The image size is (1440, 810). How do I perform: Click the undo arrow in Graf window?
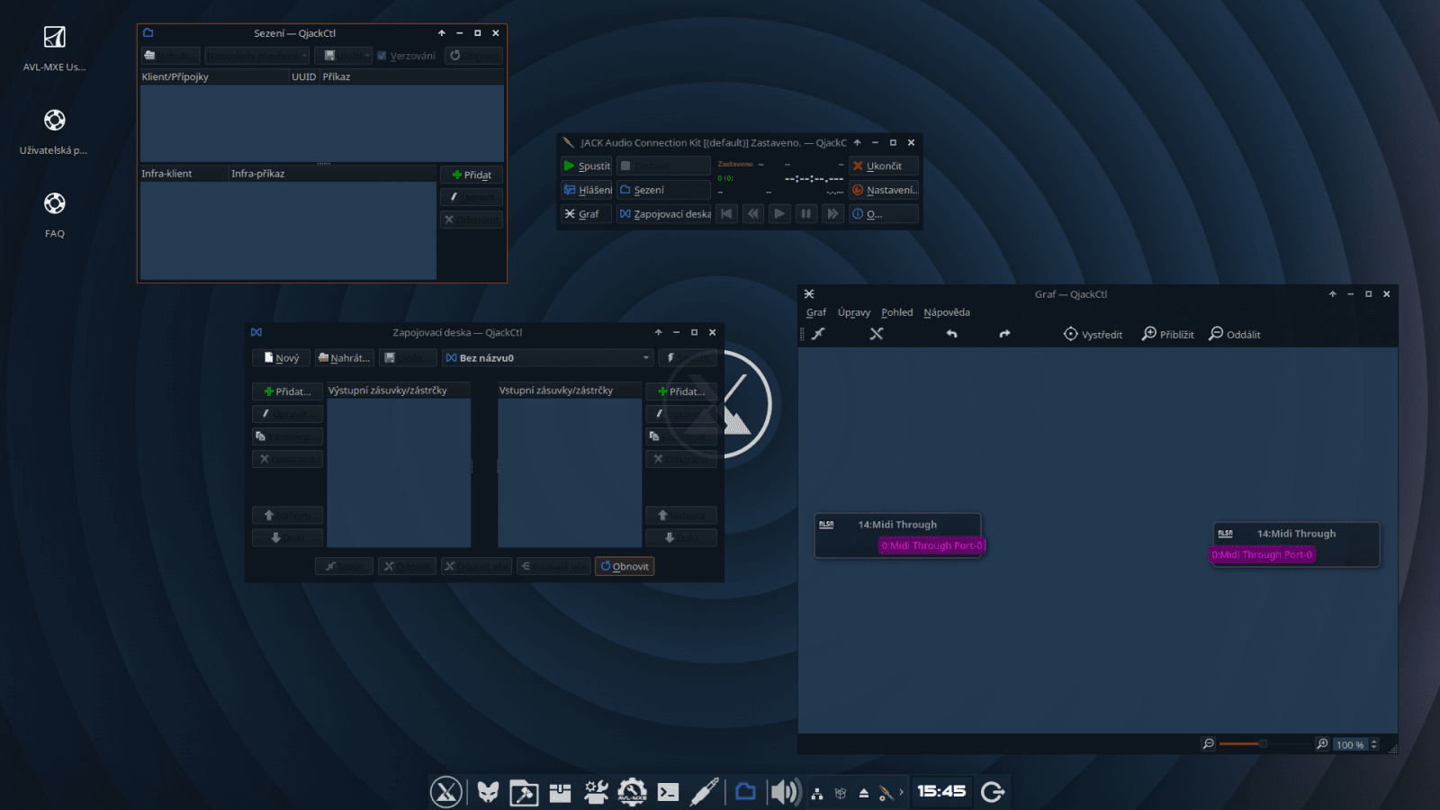(x=952, y=334)
